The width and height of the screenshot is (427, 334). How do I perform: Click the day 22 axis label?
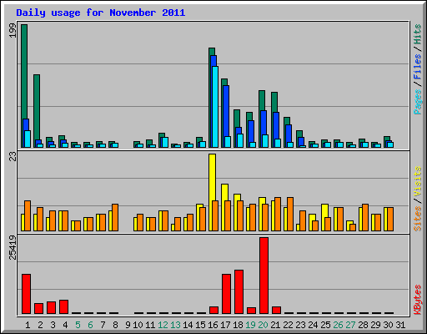tap(288, 325)
